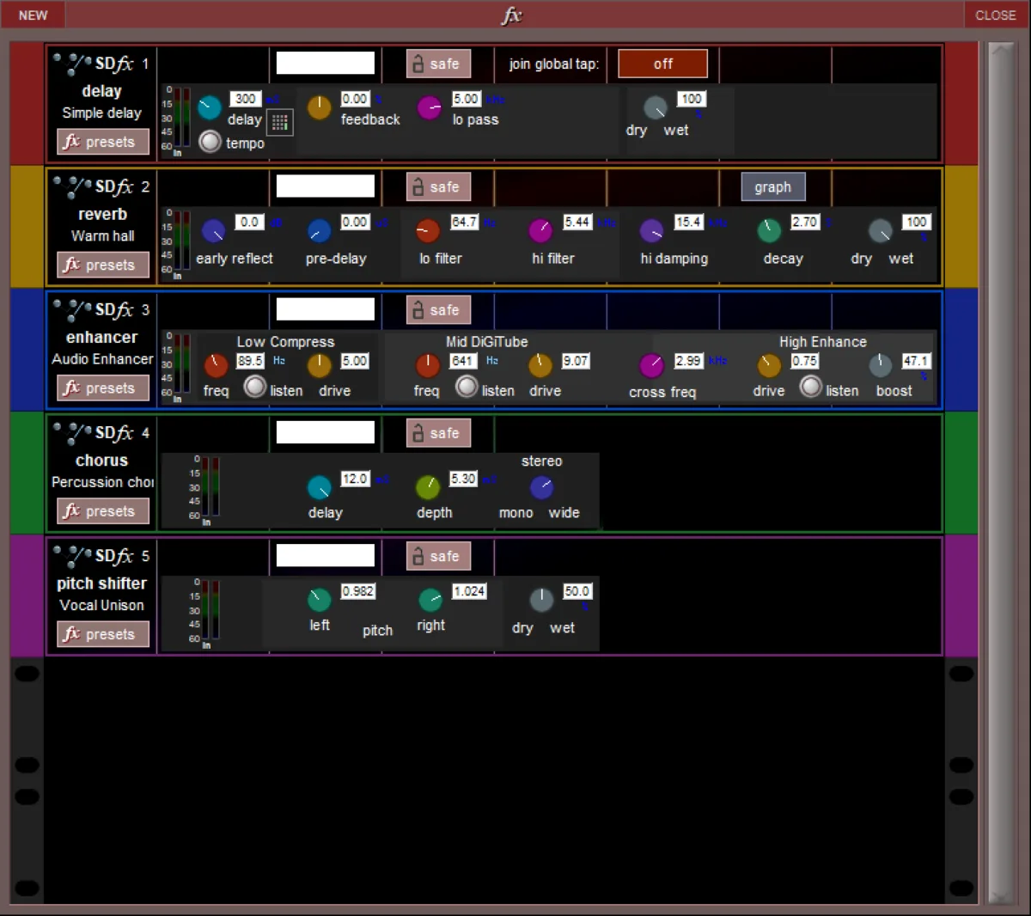
Task: Click the pitch shifter name text field
Action: click(x=326, y=554)
